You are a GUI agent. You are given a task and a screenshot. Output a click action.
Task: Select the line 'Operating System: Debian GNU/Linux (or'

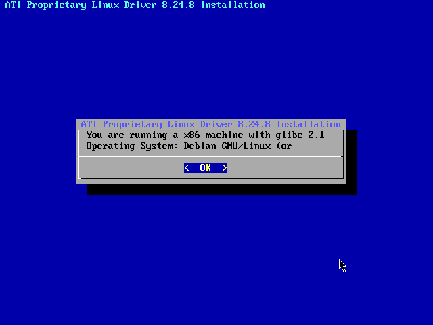coord(189,146)
